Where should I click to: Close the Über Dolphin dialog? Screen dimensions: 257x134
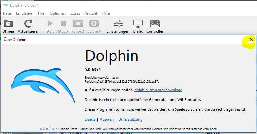click(251, 40)
